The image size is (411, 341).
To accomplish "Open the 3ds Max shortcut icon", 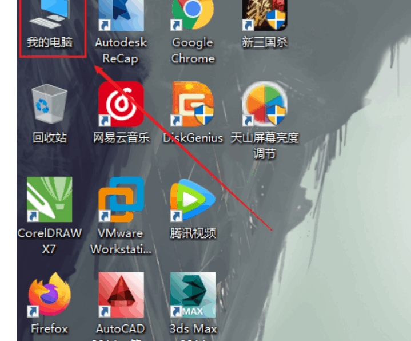I will point(193,295).
